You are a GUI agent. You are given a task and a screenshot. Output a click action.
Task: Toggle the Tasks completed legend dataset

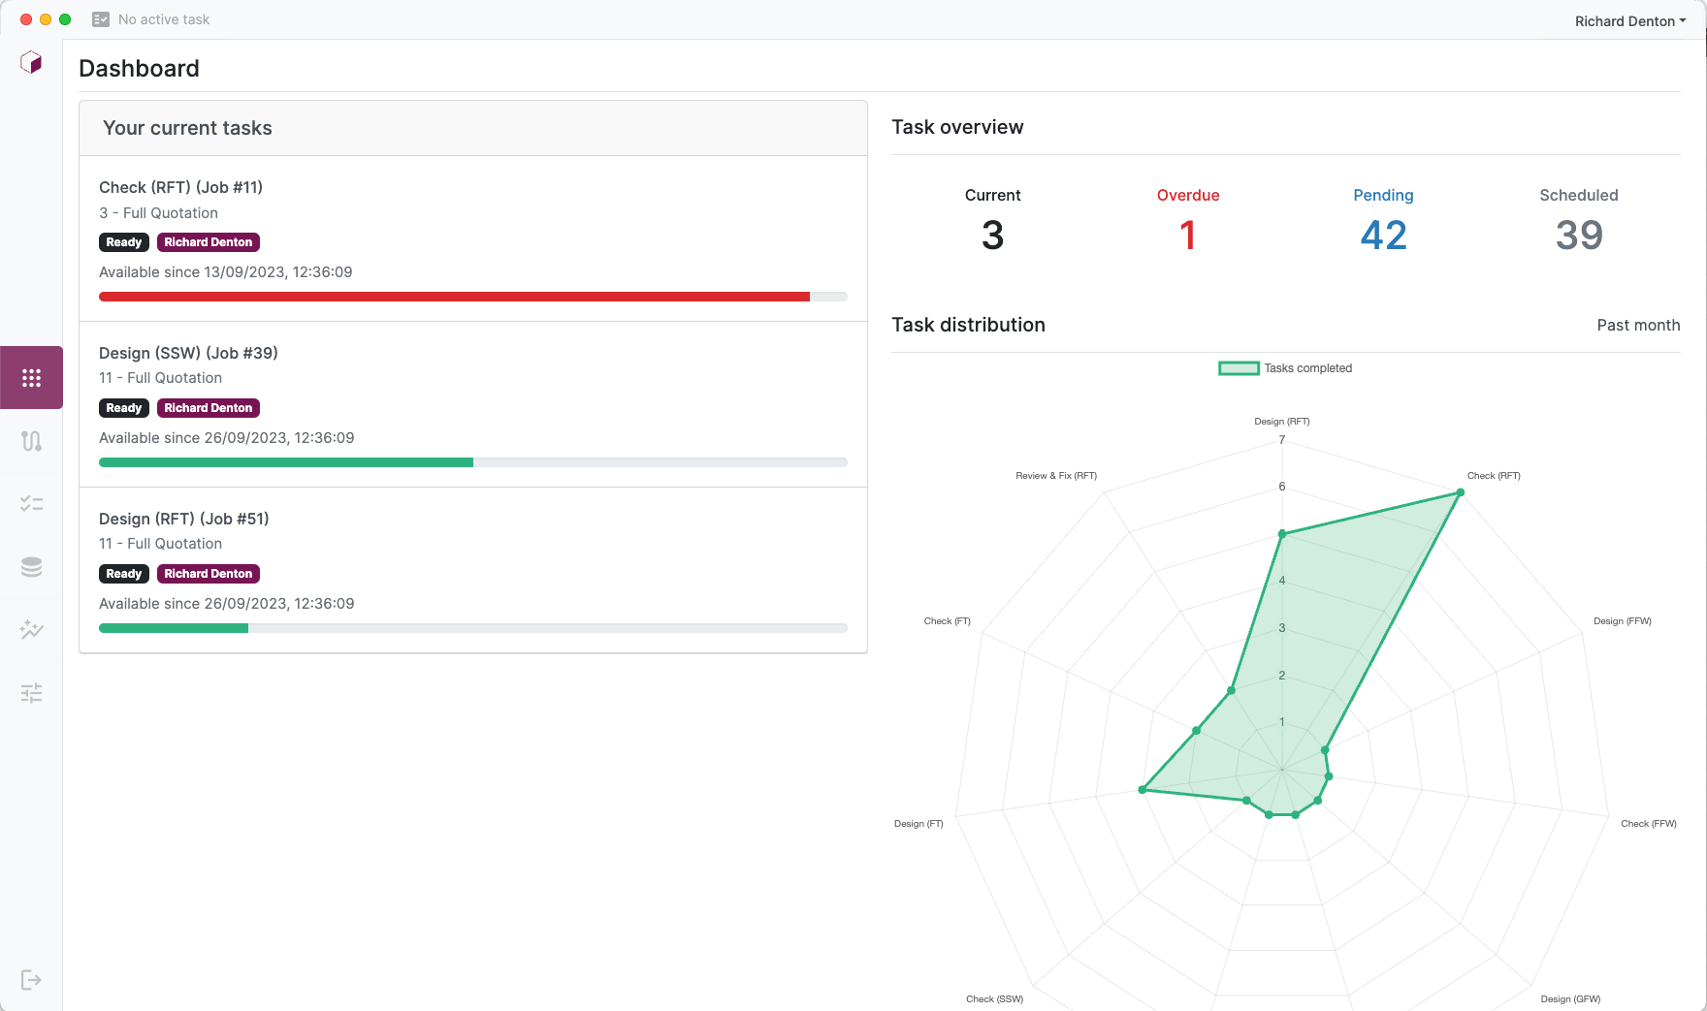pos(1239,368)
